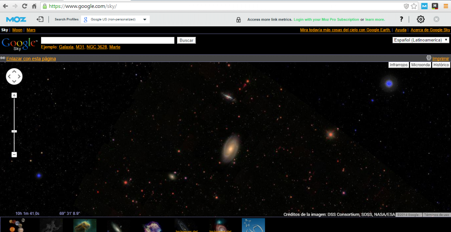The height and width of the screenshot is (232, 451).
Task: Click the Moz toolbar dock position icon
Action: point(40,19)
